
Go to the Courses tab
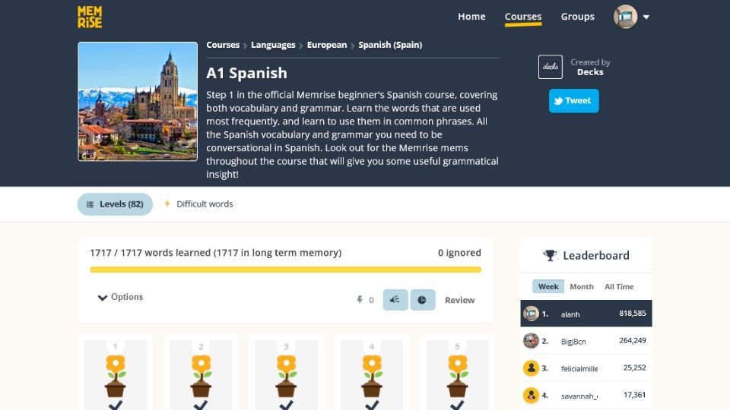[x=523, y=17]
